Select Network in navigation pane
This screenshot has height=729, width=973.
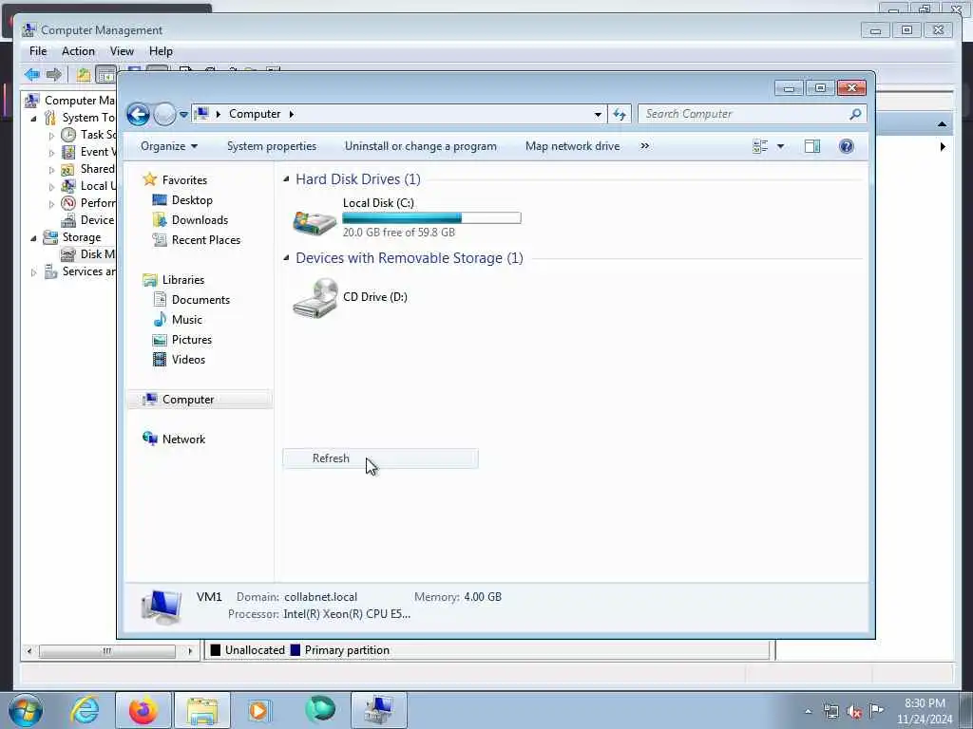(x=183, y=439)
